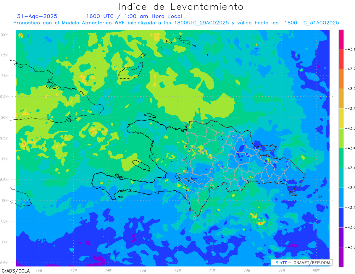The image size is (355, 274).
Task: Click the red swatch in the color bar
Action: 341,59
